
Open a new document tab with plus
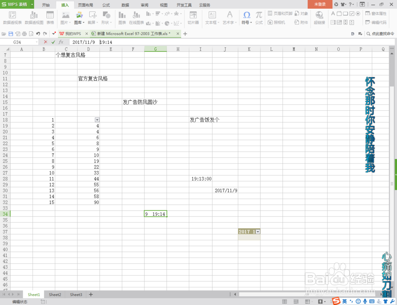185,34
